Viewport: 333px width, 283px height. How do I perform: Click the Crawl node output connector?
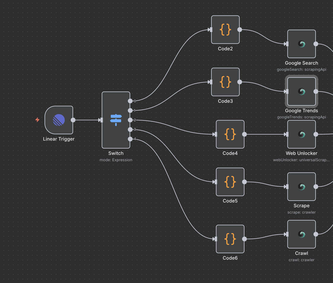(x=316, y=234)
